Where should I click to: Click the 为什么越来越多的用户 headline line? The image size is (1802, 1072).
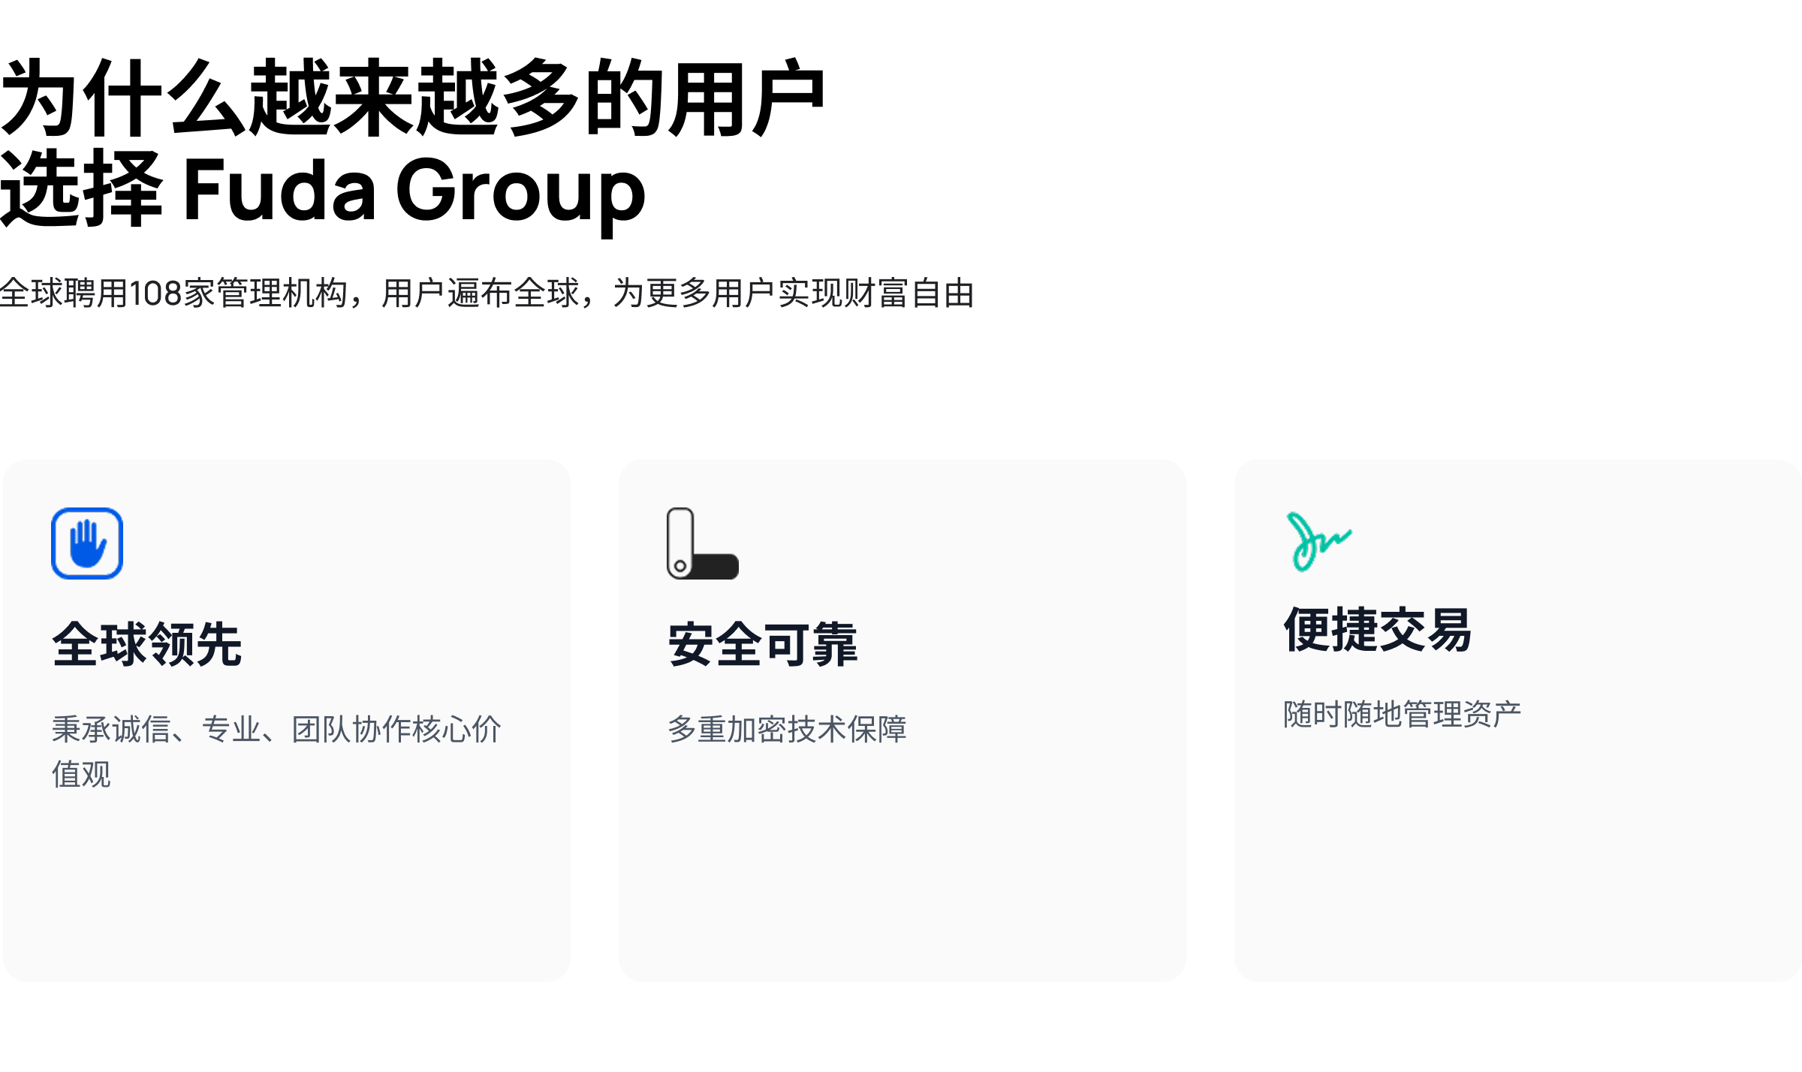pyautogui.click(x=413, y=98)
